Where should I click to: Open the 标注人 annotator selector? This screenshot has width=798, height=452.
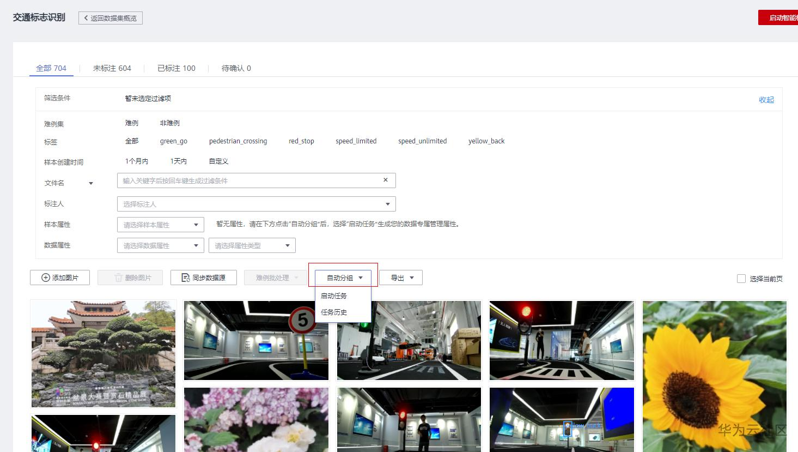[256, 203]
